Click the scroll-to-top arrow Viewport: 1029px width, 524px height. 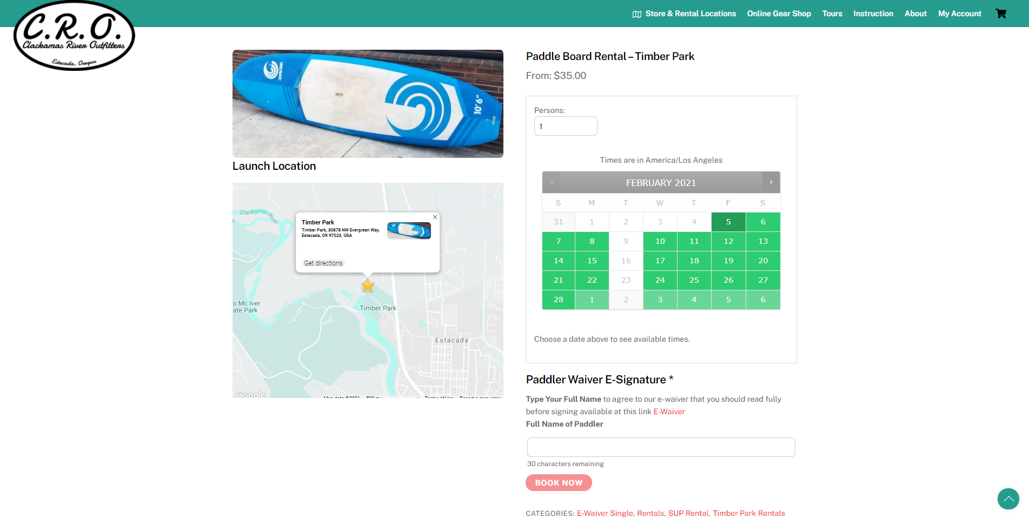coord(1008,499)
